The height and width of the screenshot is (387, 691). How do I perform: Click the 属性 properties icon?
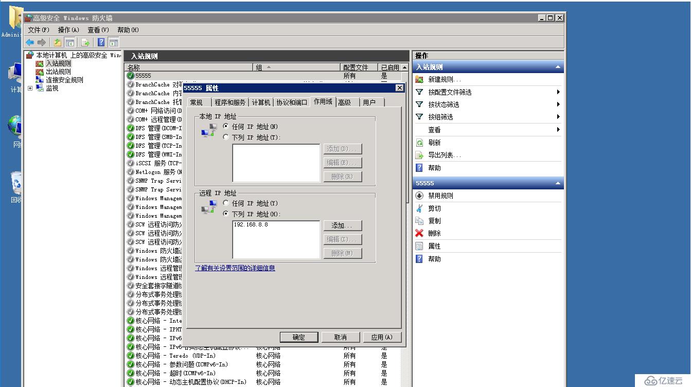(x=419, y=246)
